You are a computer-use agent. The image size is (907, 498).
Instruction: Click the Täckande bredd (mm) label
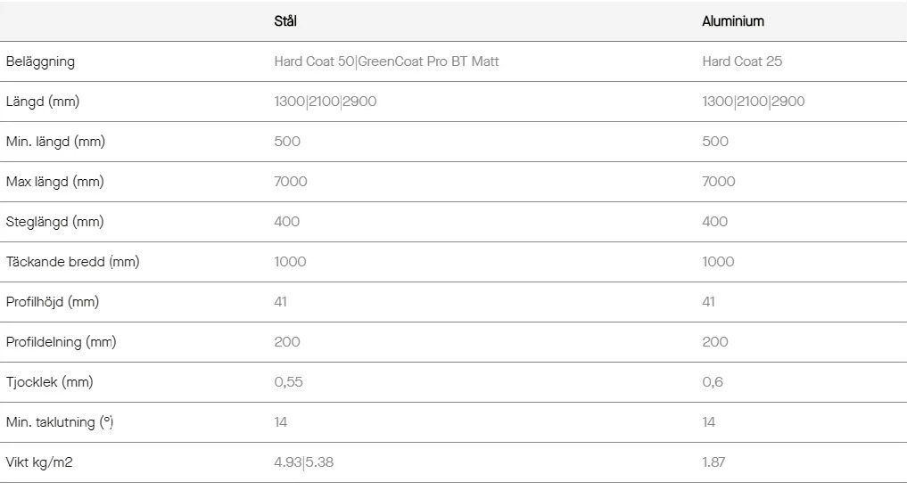[x=73, y=262]
